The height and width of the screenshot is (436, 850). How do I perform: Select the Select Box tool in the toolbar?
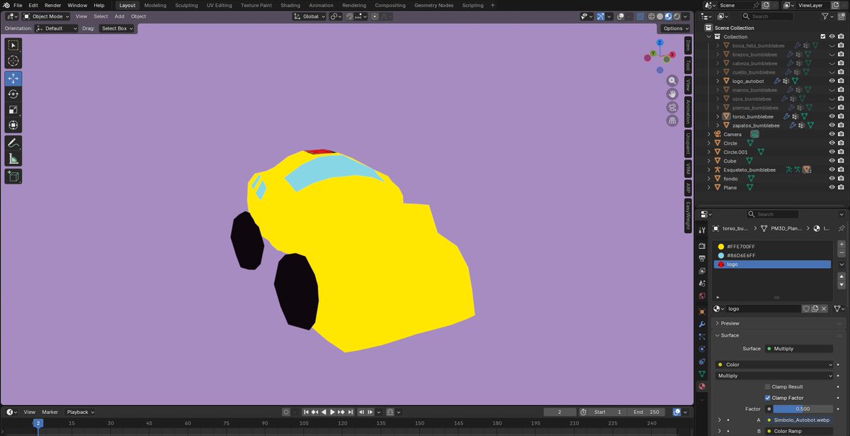pos(13,45)
